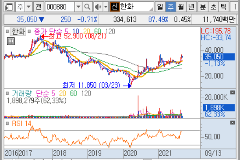Click the 11,740백만 trading value

(x=219, y=19)
